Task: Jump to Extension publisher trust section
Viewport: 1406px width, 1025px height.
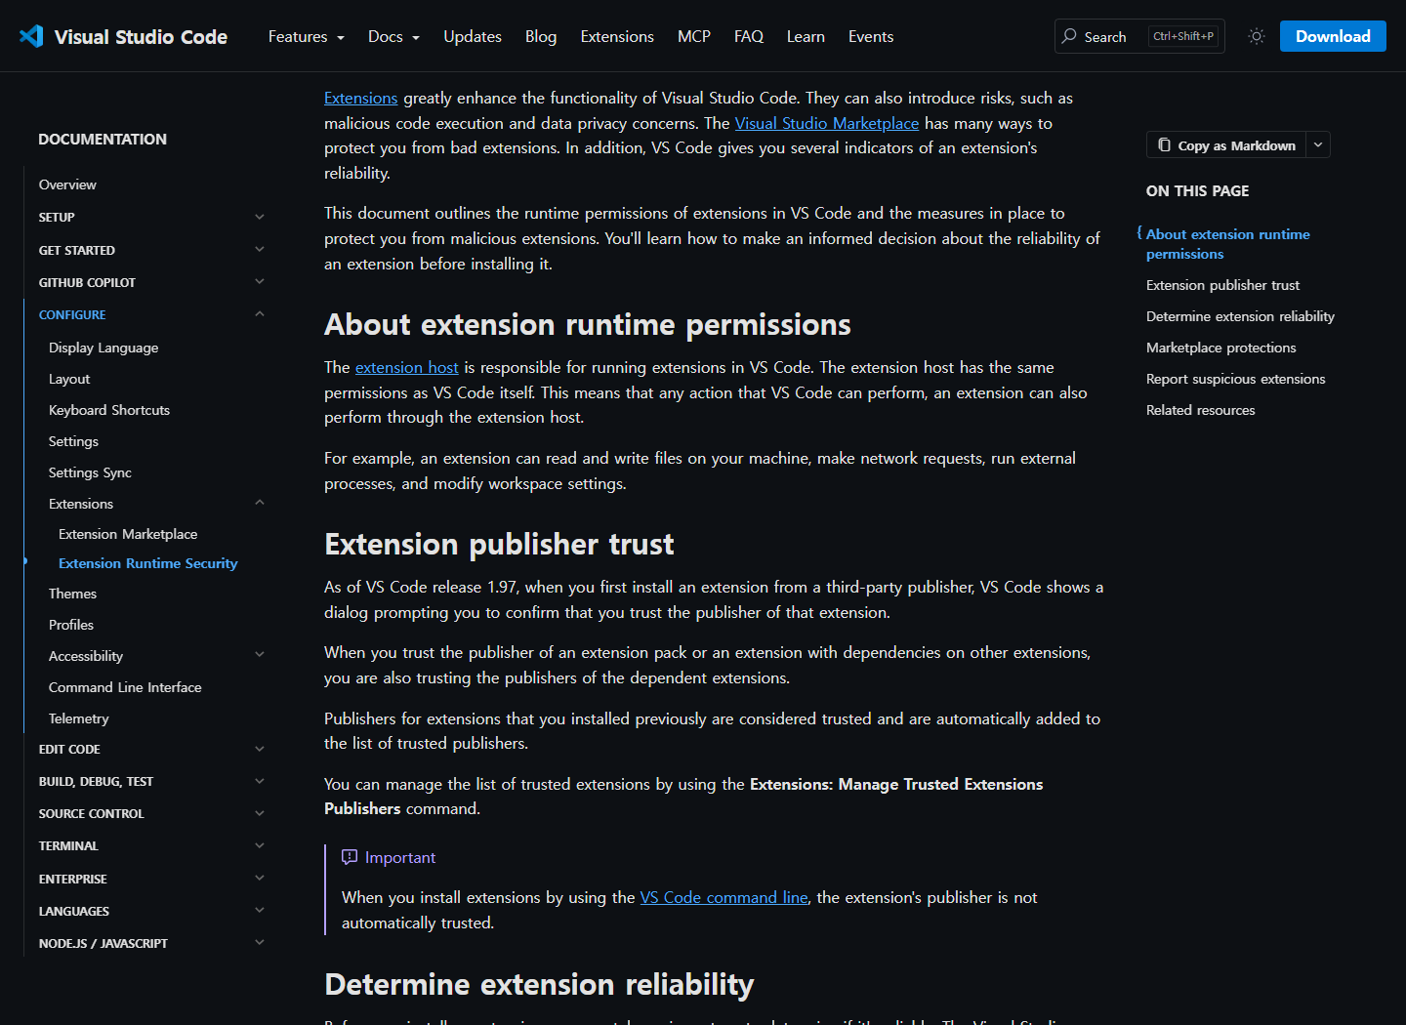Action: point(1223,285)
